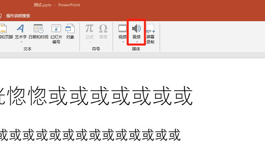Start Screen Recording (屏幕录制)
This screenshot has width=265, height=149.
click(x=150, y=32)
